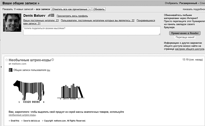
Task: Click the Обновить button
Action: tap(99, 9)
